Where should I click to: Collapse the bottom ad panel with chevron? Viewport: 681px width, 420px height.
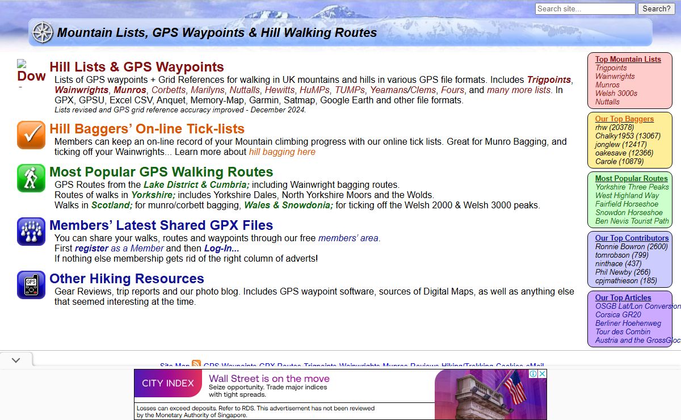[16, 360]
